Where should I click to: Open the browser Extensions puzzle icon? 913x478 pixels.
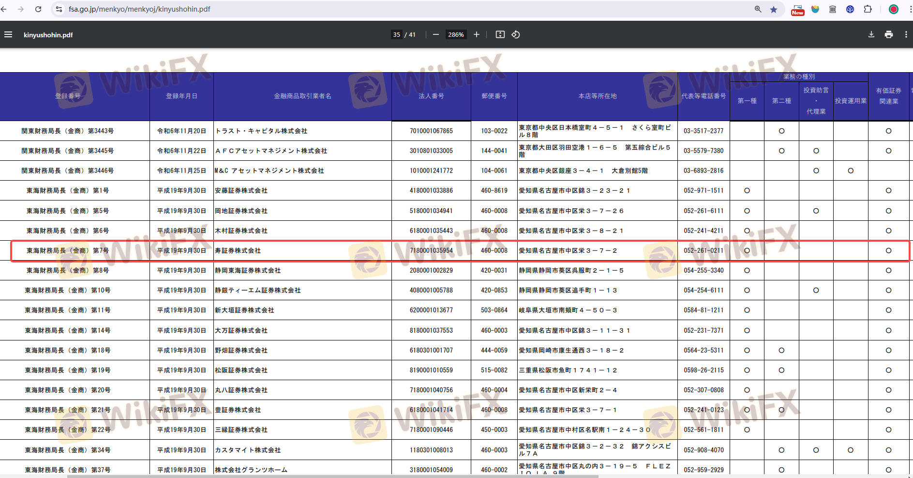click(x=868, y=9)
